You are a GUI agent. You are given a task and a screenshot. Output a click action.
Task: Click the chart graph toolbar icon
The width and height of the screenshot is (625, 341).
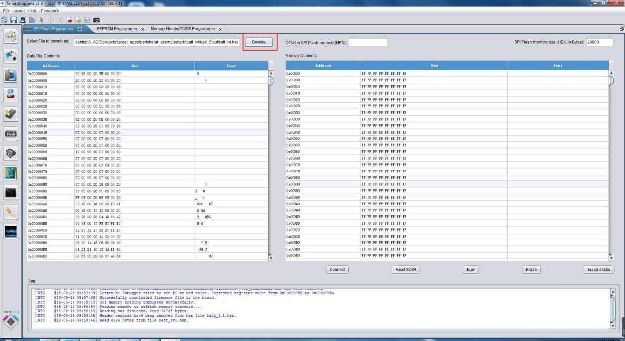click(x=87, y=20)
